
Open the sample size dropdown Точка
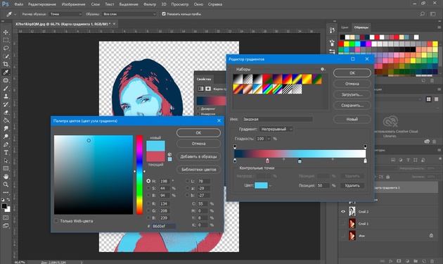[x=65, y=14]
